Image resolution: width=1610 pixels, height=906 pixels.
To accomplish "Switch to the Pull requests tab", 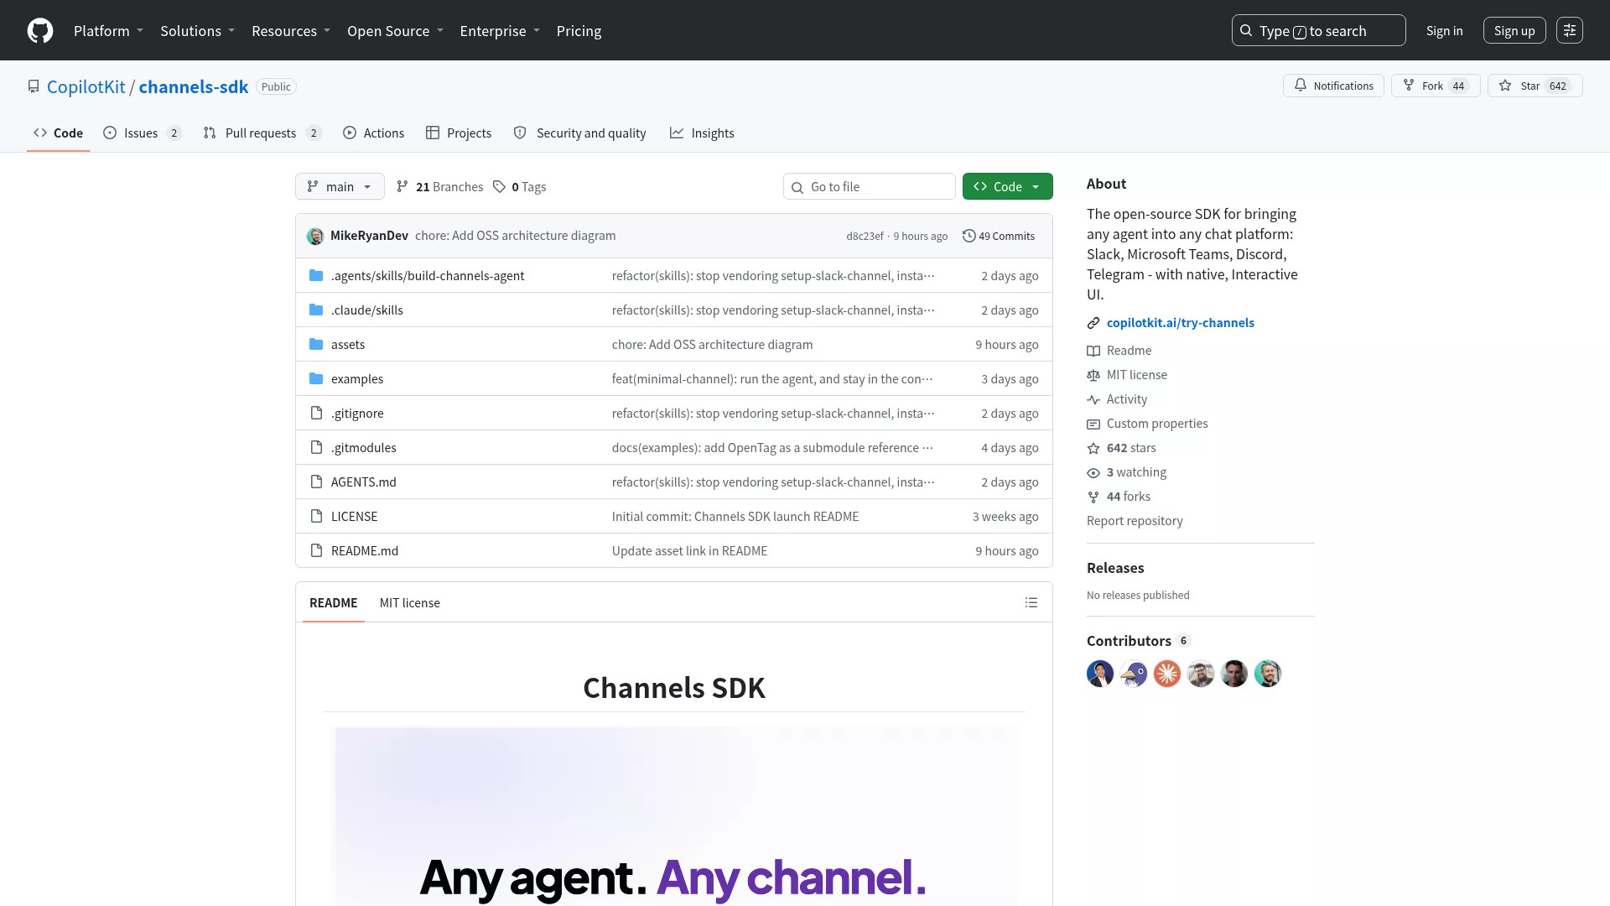I will pos(262,133).
